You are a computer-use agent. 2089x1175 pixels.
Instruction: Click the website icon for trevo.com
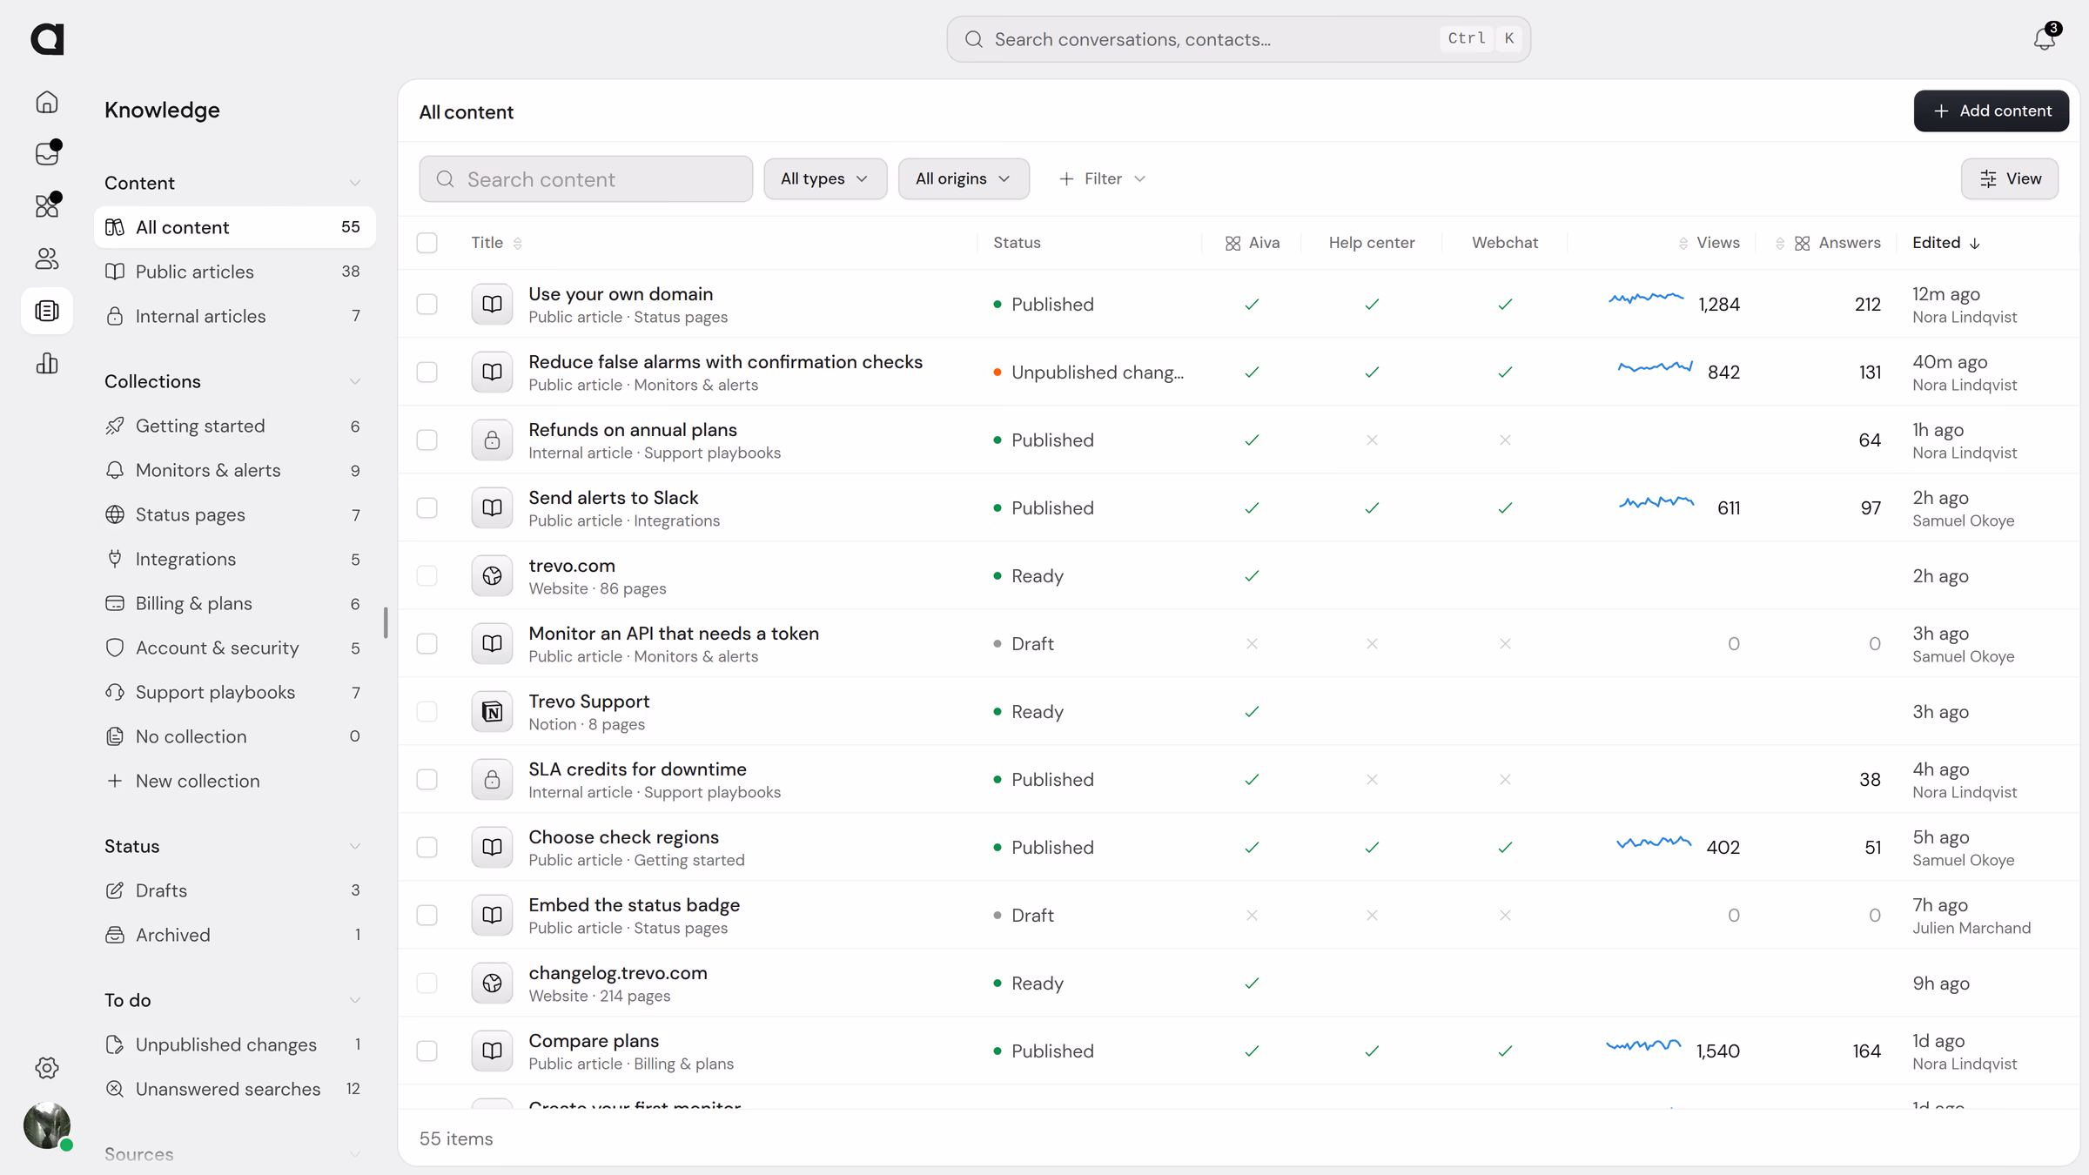(x=492, y=575)
